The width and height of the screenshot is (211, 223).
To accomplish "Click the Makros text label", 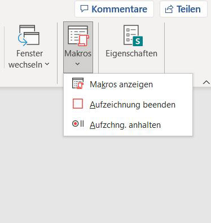I will point(78,53).
